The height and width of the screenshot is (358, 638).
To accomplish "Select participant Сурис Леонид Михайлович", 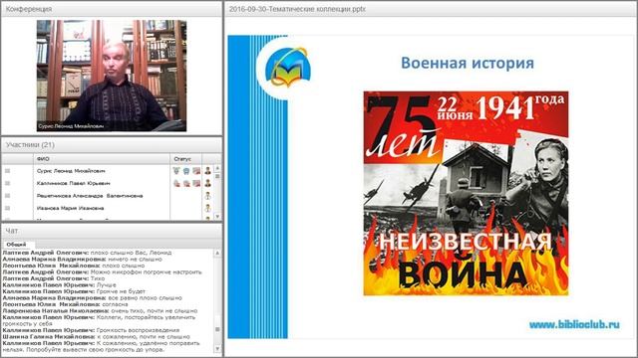I will point(71,171).
